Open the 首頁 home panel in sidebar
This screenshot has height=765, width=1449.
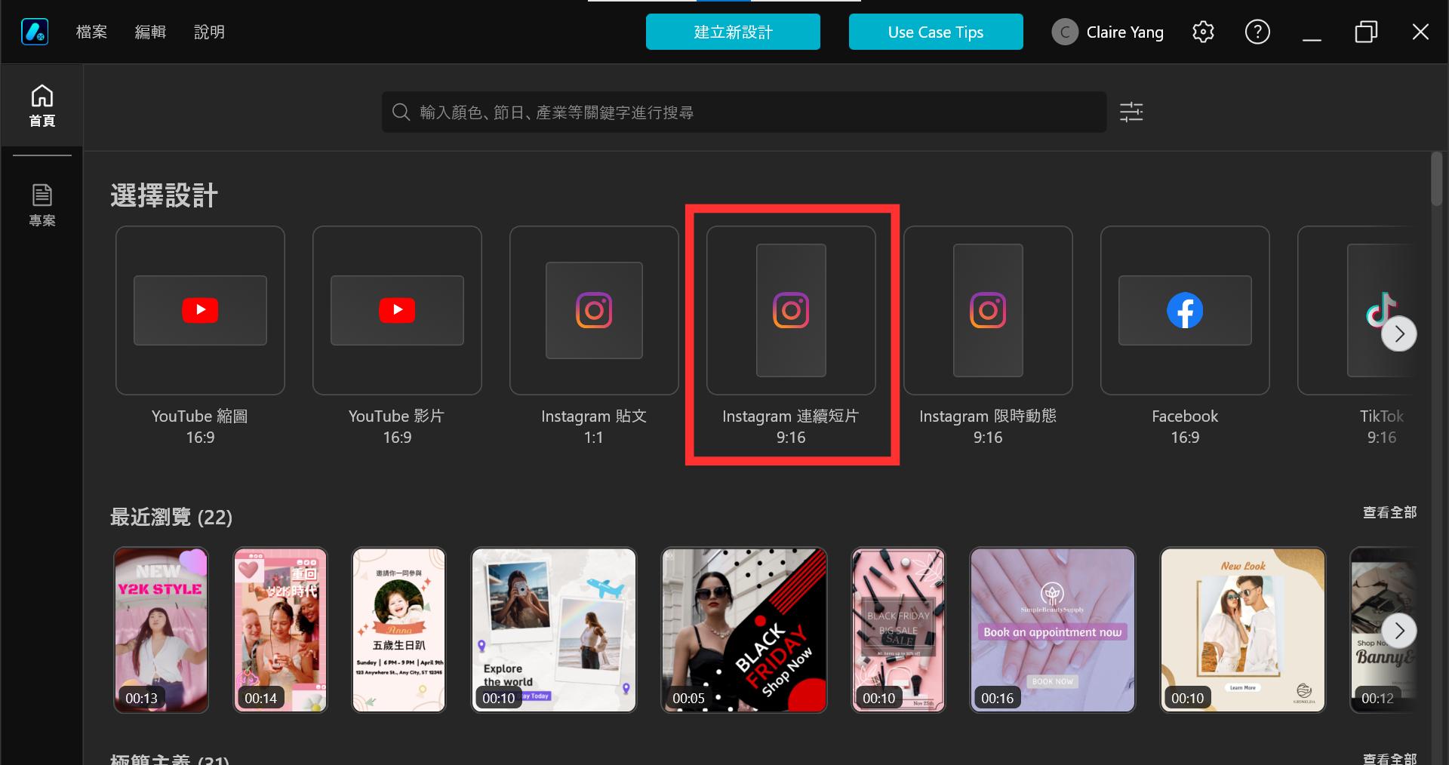[42, 104]
